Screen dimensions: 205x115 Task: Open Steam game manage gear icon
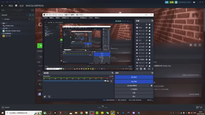[191, 45]
